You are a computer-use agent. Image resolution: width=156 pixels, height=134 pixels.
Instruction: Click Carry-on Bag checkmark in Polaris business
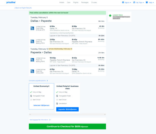[x=57, y=92]
